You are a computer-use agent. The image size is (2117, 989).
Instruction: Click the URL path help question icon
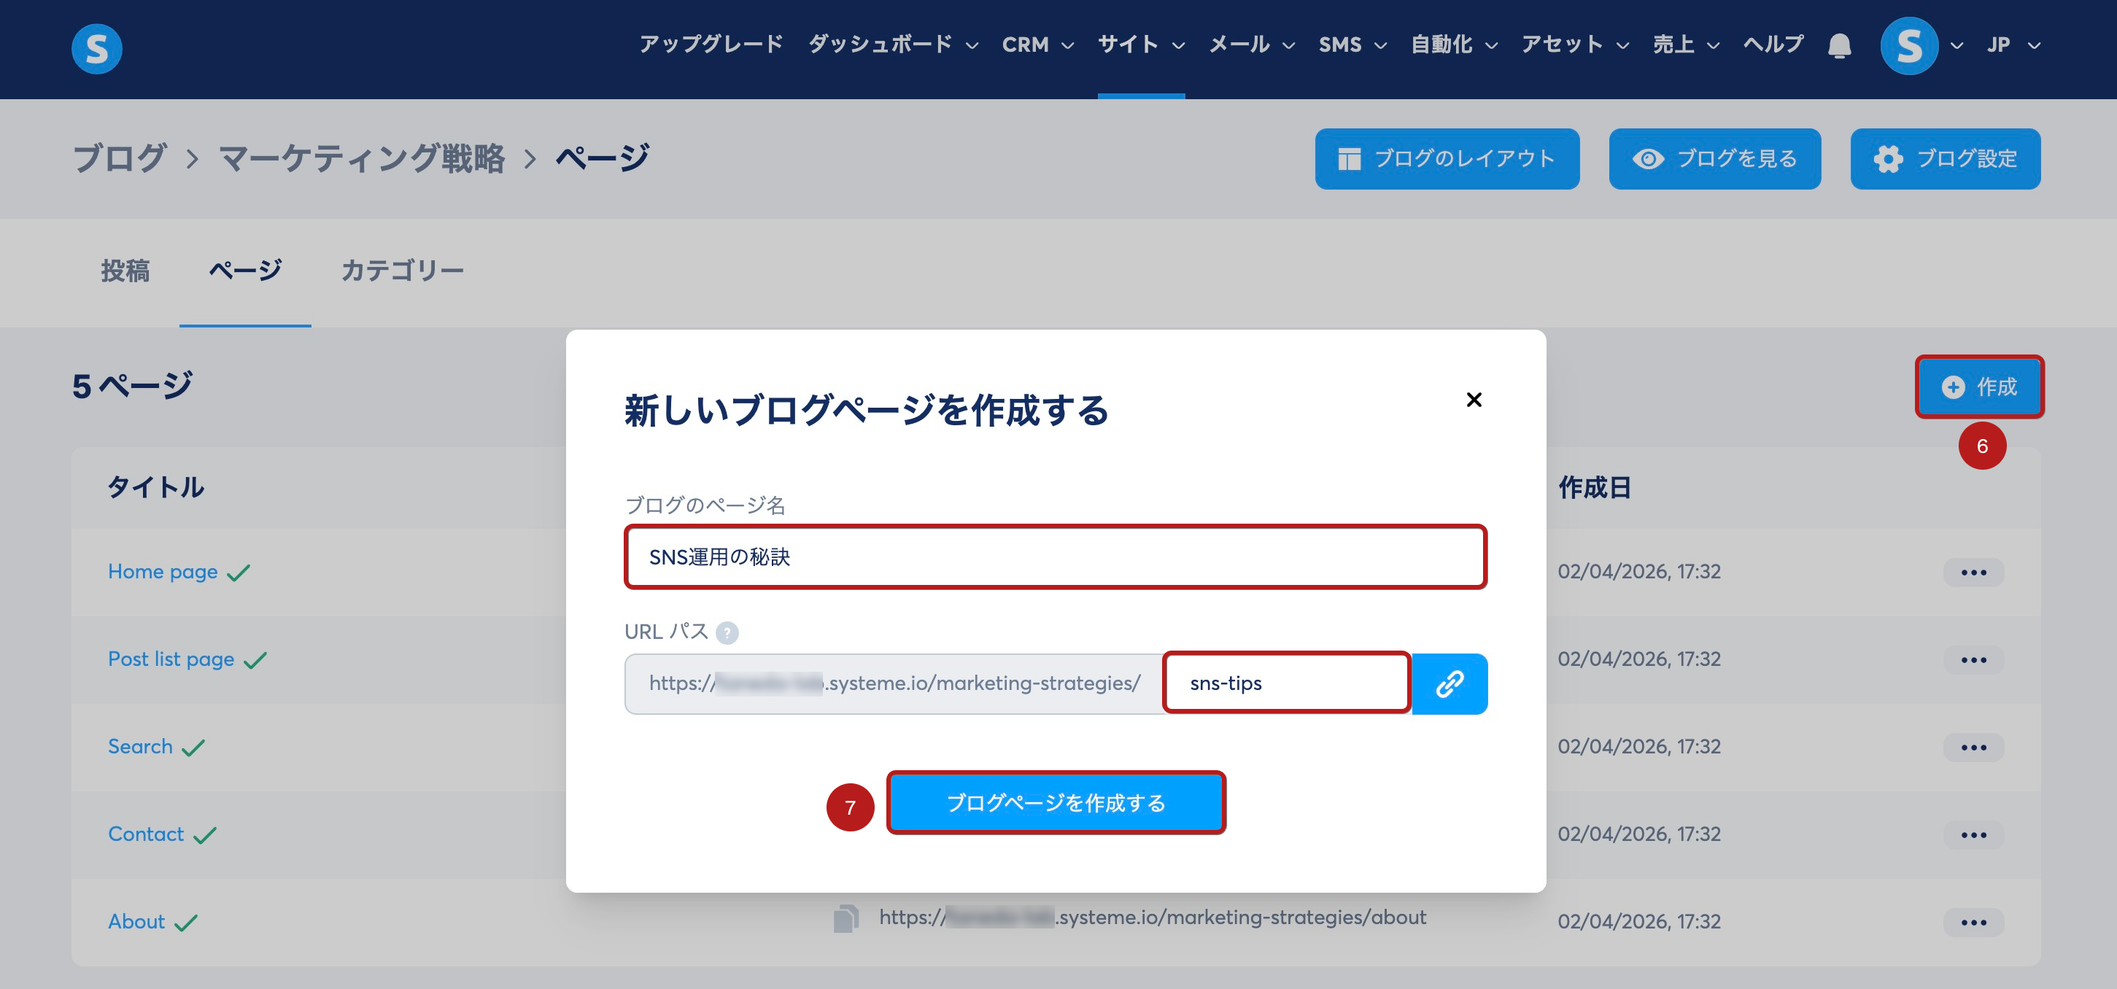pos(727,632)
